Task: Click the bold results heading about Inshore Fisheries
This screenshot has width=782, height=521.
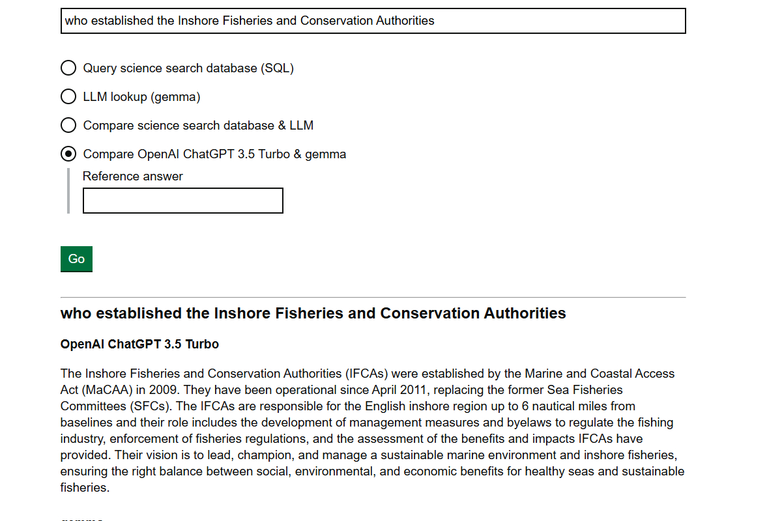Action: (x=313, y=313)
